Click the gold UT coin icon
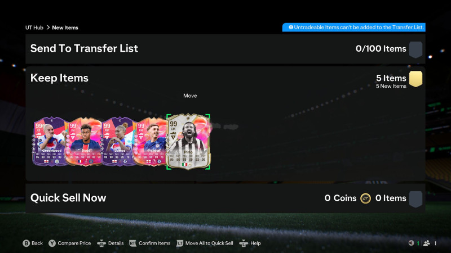Image resolution: width=451 pixels, height=253 pixels. [365, 198]
